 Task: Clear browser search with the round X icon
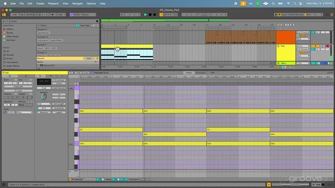(97, 21)
